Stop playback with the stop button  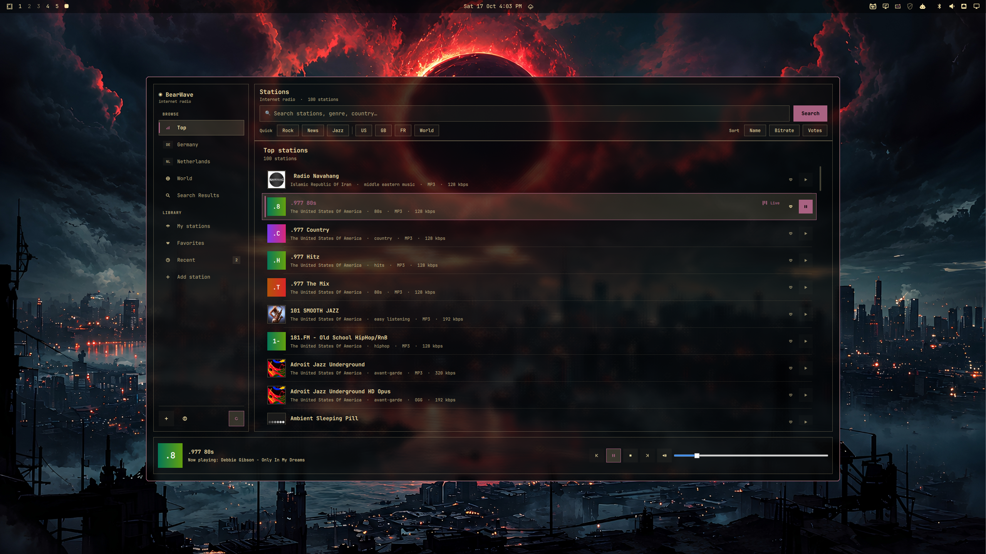631,456
